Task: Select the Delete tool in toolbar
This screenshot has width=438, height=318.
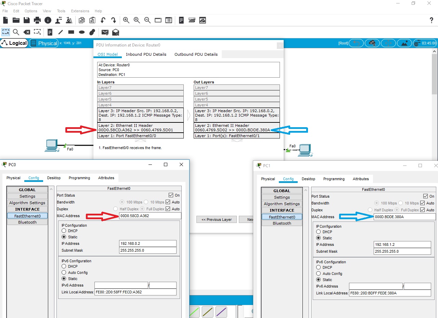Action: [26, 32]
